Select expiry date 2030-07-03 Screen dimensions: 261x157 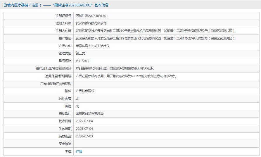tap(84, 136)
